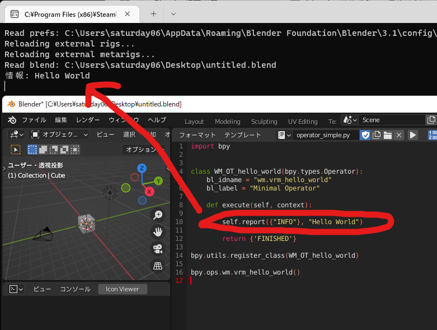
Task: Open the 編集 (Edit) menu
Action: (61, 120)
